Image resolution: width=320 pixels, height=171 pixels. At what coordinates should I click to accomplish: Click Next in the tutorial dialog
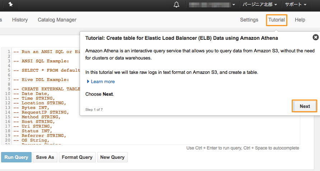(x=305, y=106)
